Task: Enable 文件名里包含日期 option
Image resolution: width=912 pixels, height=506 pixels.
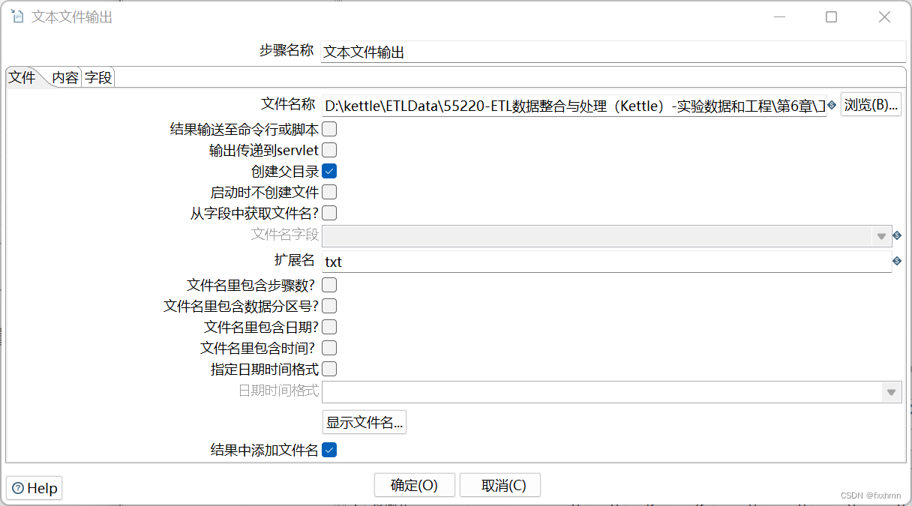Action: [x=329, y=326]
